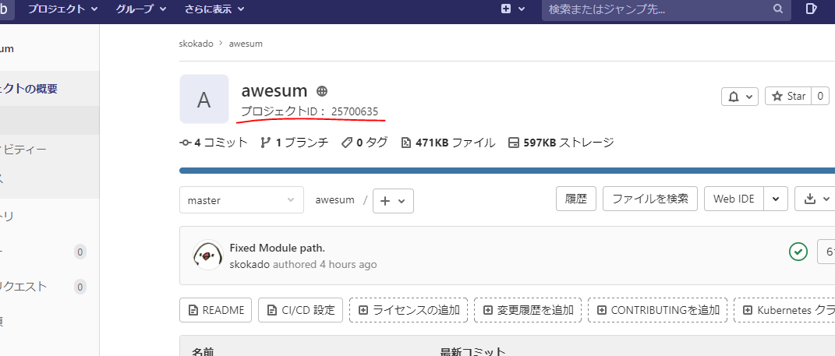The image size is (835, 356).
Task: Click the Web IDE button
Action: pos(734,199)
